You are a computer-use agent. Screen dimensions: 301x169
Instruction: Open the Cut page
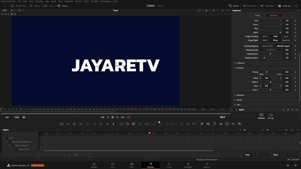(x=113, y=165)
